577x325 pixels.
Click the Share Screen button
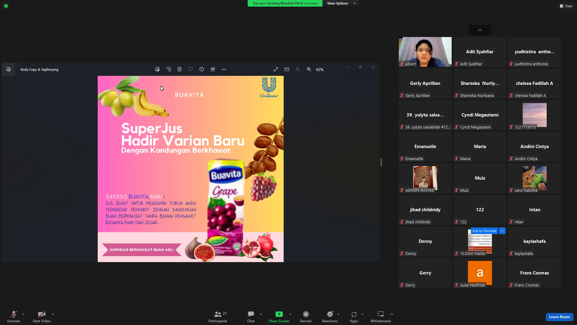pos(279,317)
